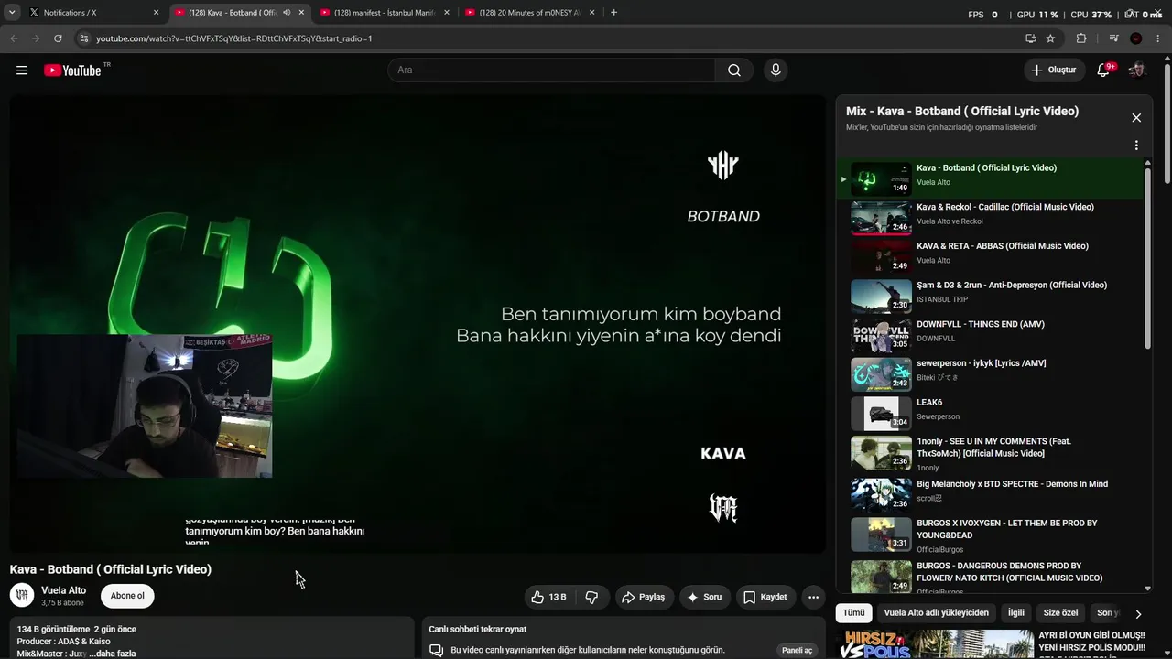Open the chat with Paneli aç
Screen dimensions: 1172x659
(x=797, y=650)
